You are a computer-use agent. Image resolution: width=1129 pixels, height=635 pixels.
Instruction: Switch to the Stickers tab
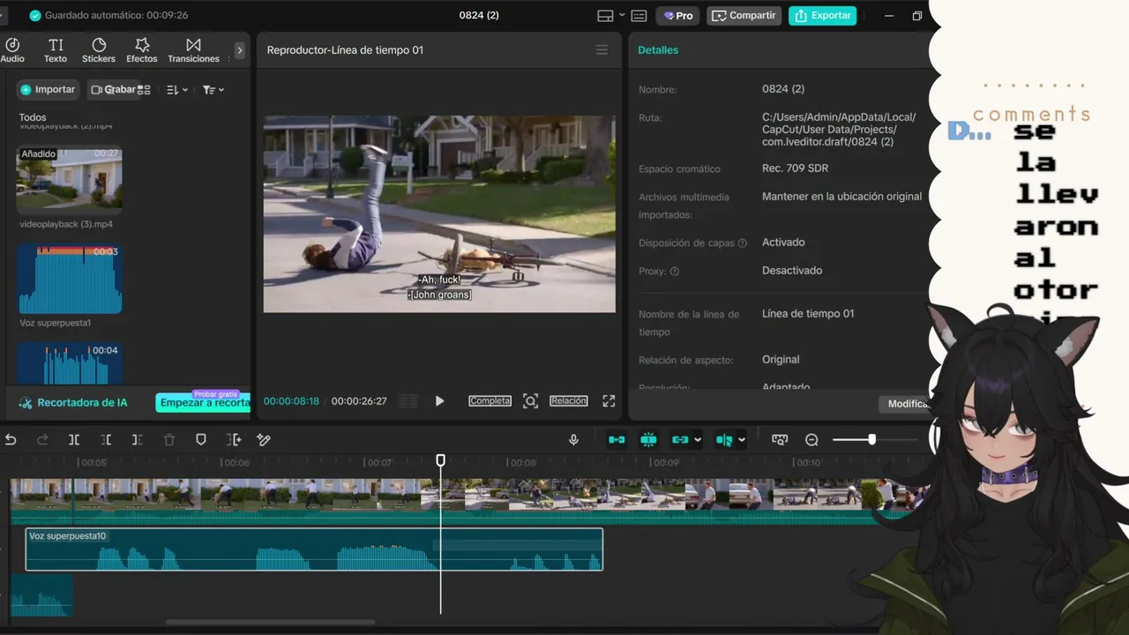(x=99, y=50)
